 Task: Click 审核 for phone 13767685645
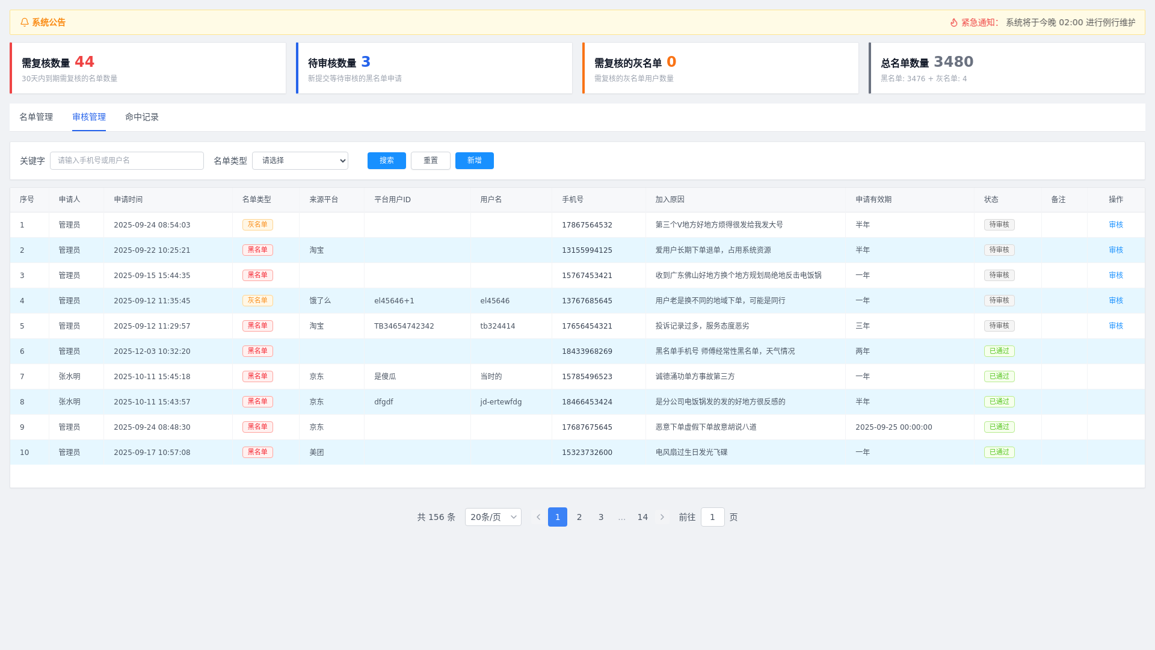pos(1116,300)
